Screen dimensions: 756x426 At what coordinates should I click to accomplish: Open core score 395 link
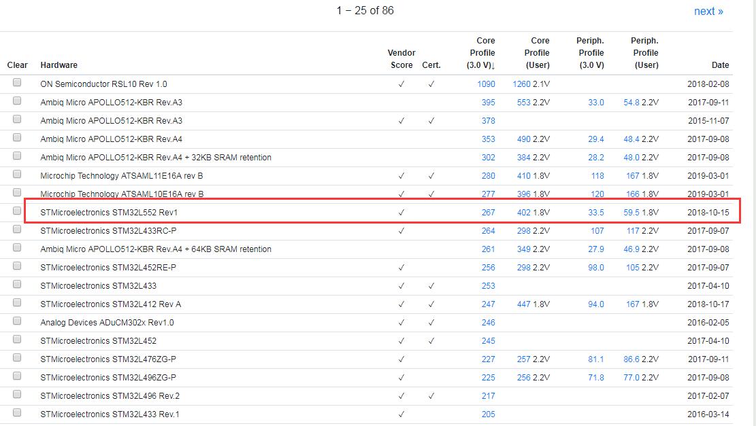pyautogui.click(x=489, y=102)
